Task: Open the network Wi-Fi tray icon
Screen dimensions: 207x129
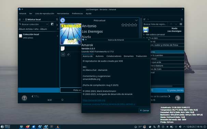Action: pyautogui.click(x=176, y=127)
